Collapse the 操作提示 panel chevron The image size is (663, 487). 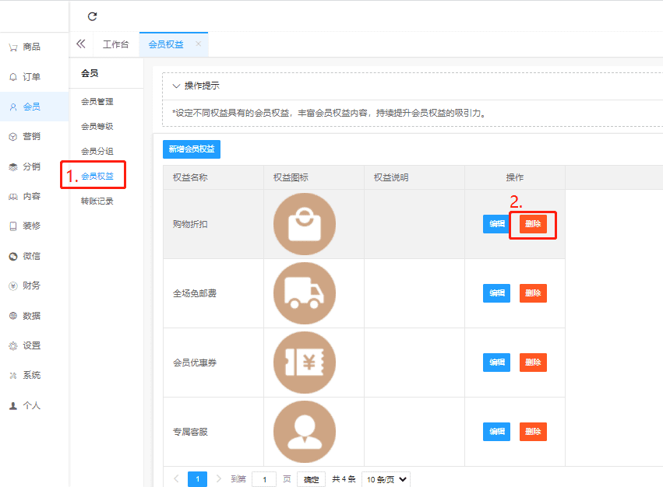pyautogui.click(x=176, y=86)
